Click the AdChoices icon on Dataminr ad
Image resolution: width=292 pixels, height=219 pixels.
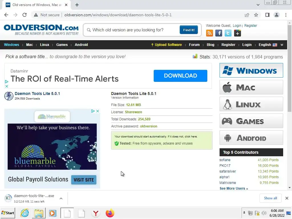7,82
